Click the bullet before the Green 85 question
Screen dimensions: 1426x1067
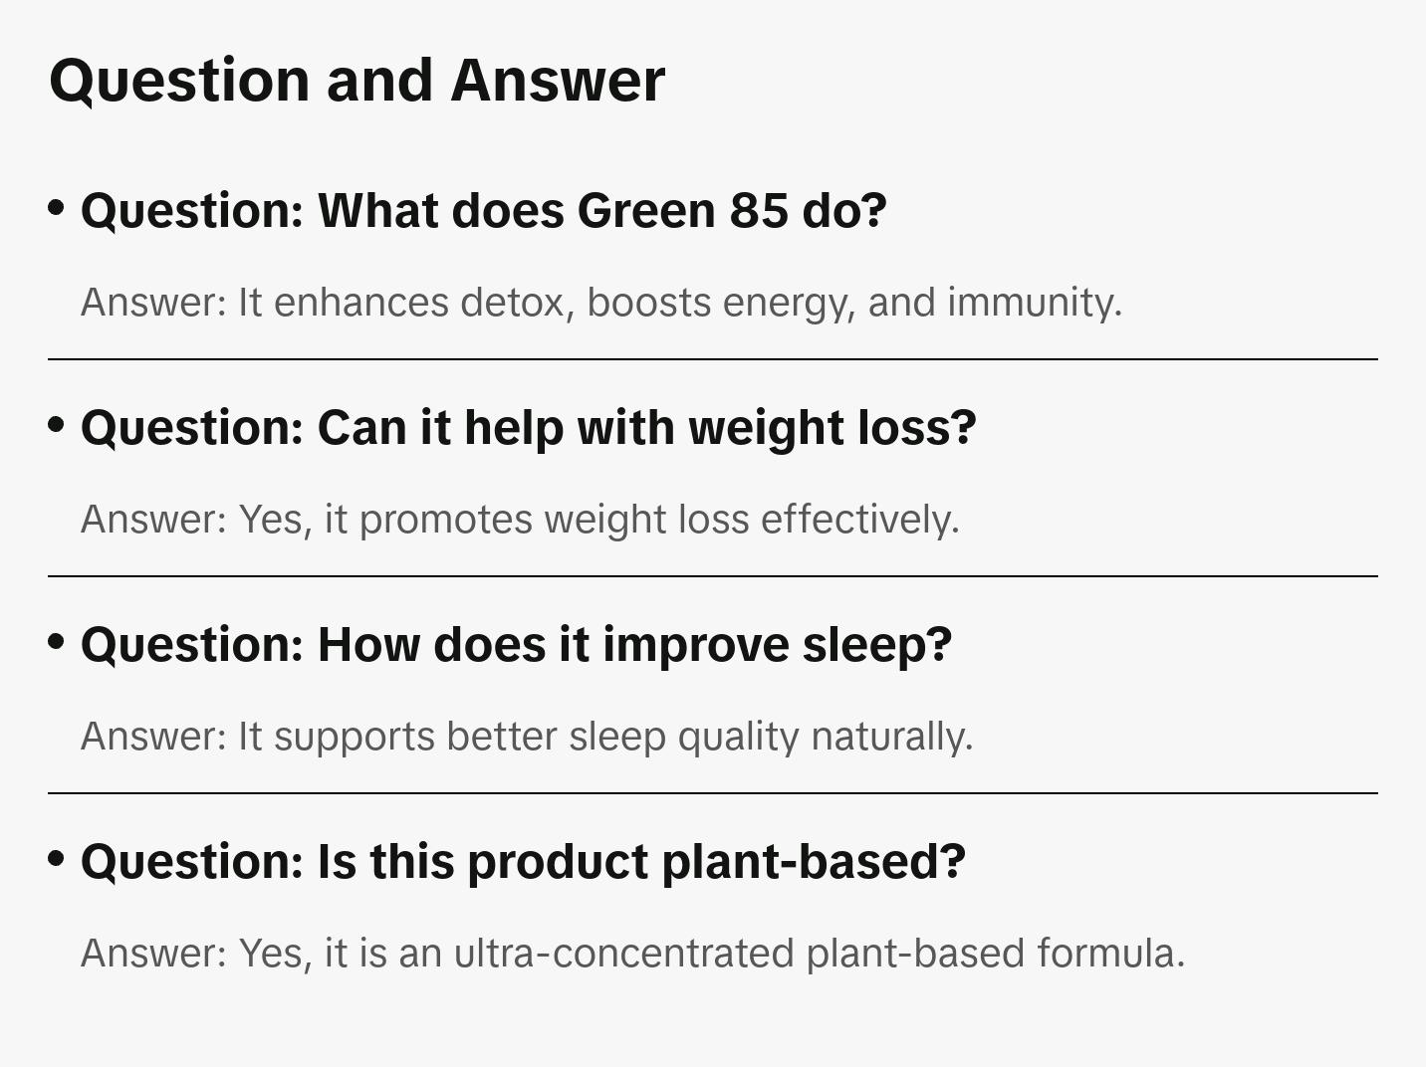pyautogui.click(x=57, y=208)
